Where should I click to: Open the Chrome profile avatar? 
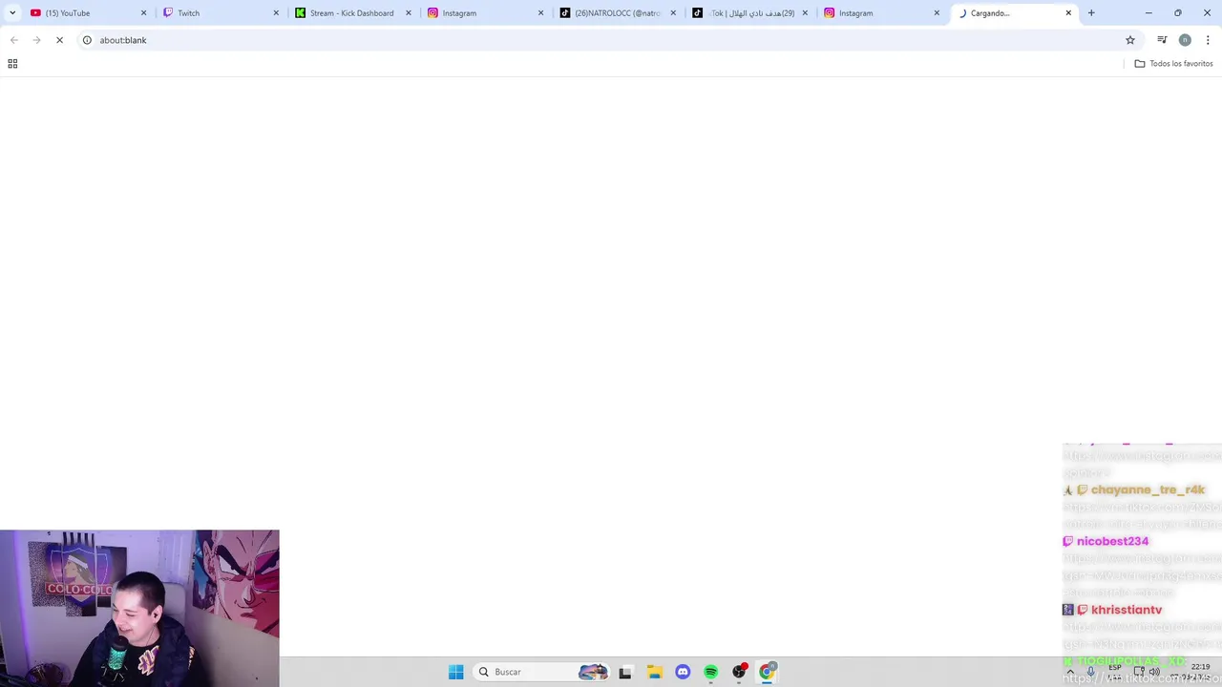click(x=1185, y=40)
